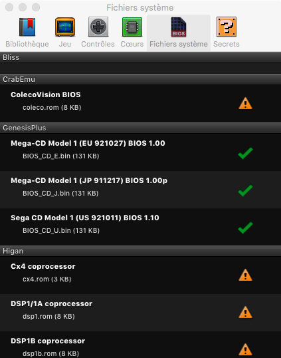Select the Fichiers système tab label

(179, 44)
